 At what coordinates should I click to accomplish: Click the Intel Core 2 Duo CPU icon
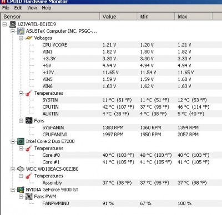click(x=21, y=141)
